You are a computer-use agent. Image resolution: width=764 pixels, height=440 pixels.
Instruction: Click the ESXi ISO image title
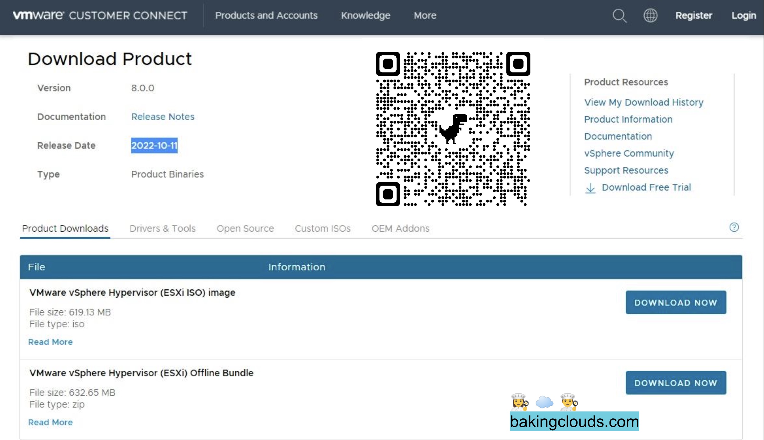pos(132,293)
